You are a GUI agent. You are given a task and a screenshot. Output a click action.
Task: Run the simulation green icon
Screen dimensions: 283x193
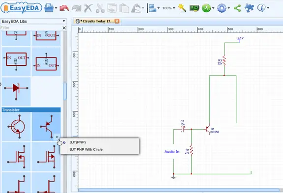tap(206, 8)
